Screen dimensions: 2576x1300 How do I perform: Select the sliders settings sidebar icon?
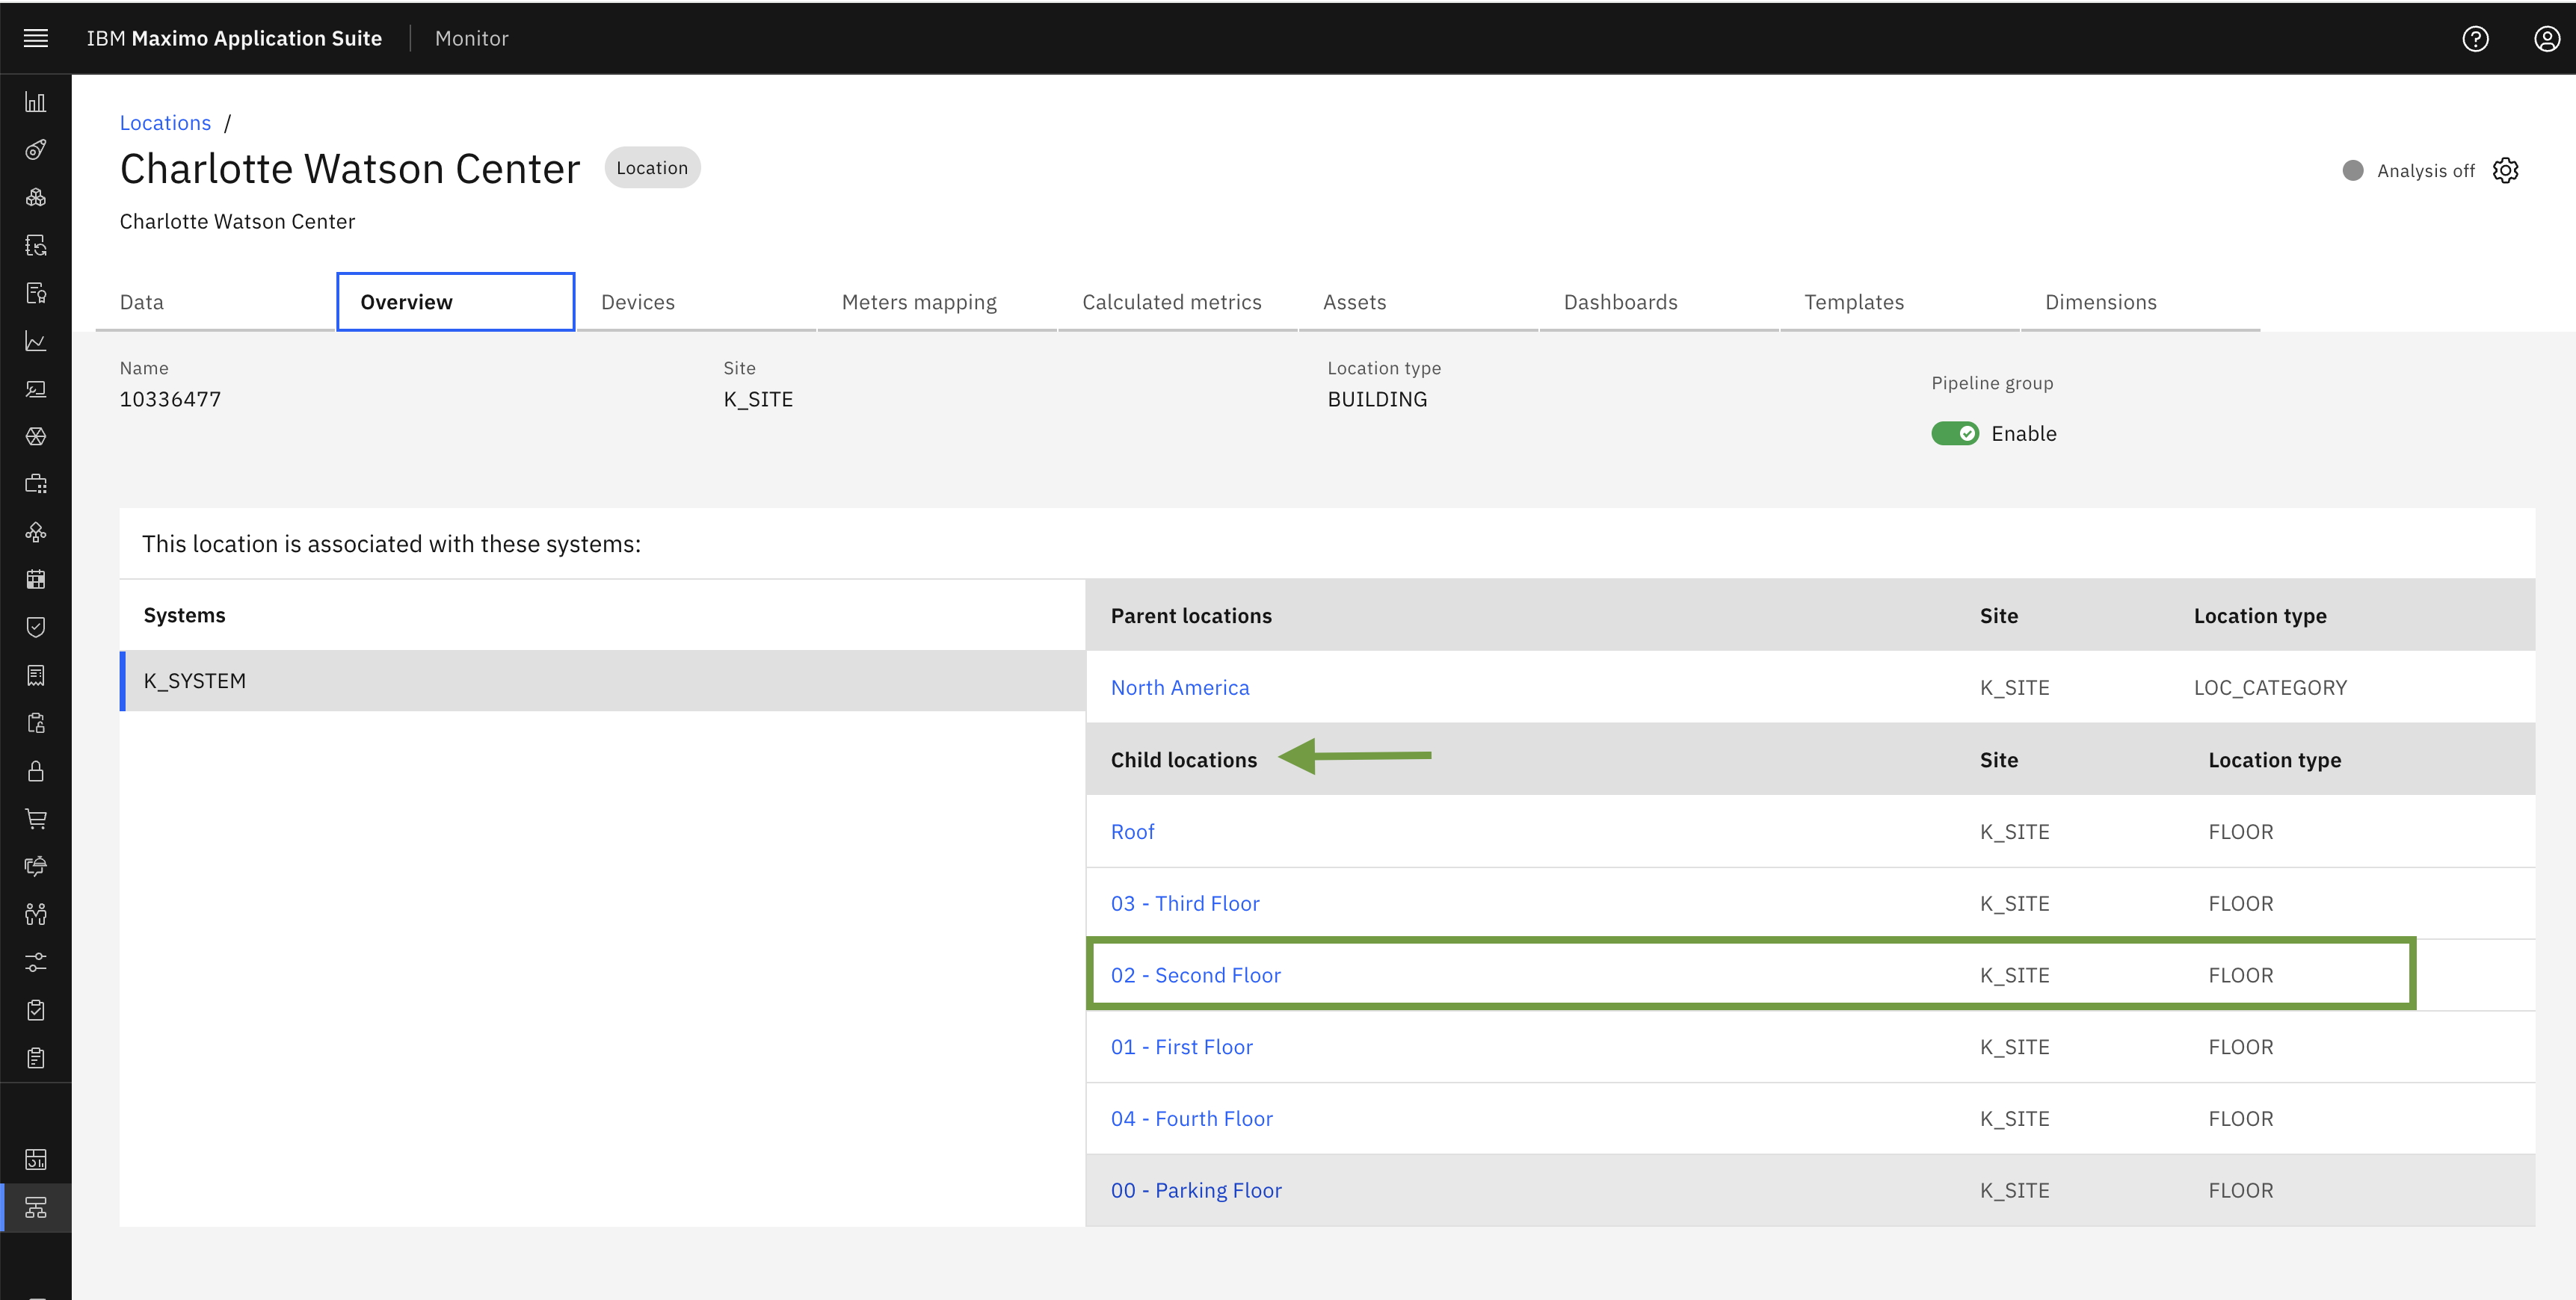[x=36, y=962]
